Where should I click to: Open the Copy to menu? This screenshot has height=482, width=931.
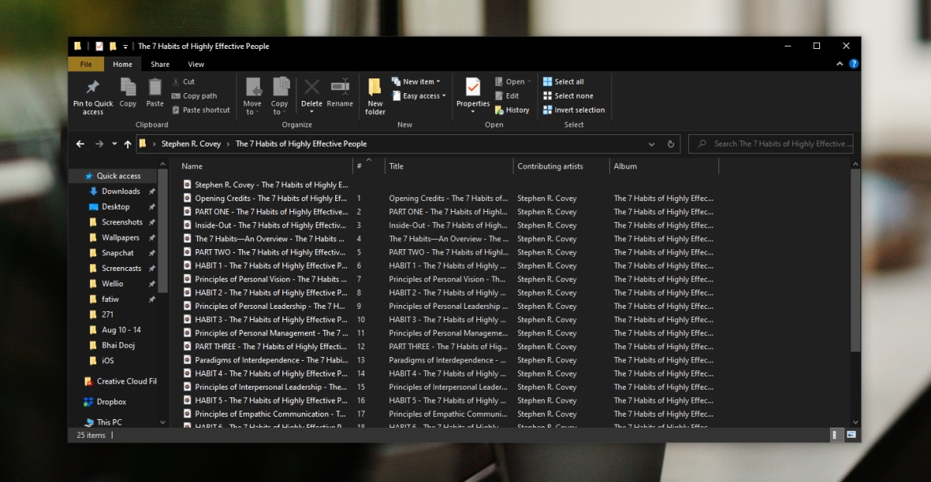(x=280, y=96)
